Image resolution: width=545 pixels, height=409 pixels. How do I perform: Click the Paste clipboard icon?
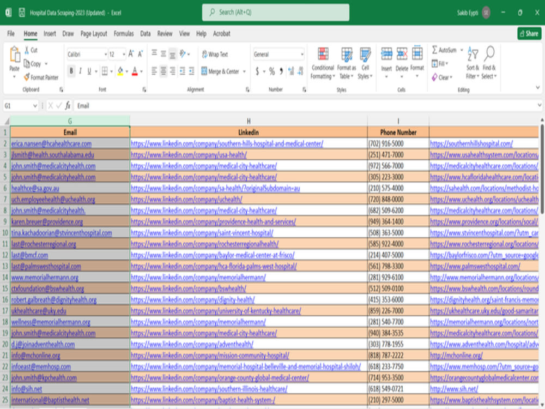[x=15, y=55]
